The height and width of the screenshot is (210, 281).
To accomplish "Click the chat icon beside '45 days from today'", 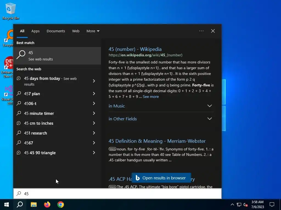I will [19, 78].
